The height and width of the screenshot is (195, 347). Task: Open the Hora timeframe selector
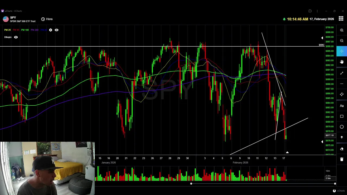[x=47, y=19]
